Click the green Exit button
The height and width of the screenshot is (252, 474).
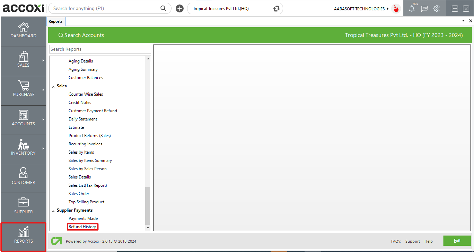tap(457, 241)
